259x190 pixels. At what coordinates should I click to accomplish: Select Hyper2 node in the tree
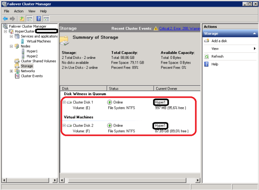point(32,56)
